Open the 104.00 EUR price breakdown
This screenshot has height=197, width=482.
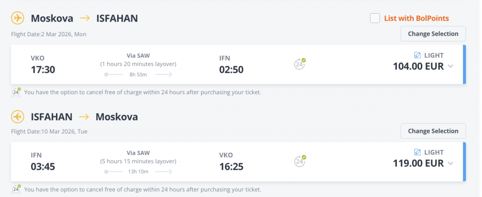click(418, 66)
